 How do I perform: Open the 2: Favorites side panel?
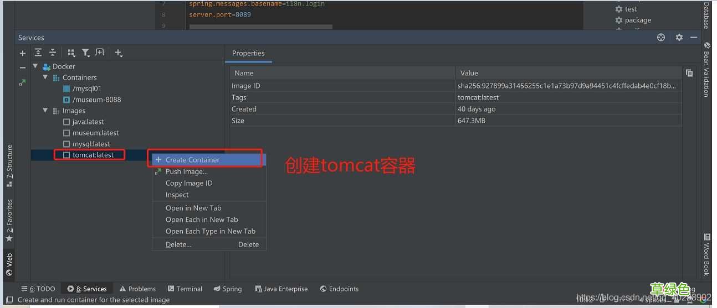click(x=9, y=221)
